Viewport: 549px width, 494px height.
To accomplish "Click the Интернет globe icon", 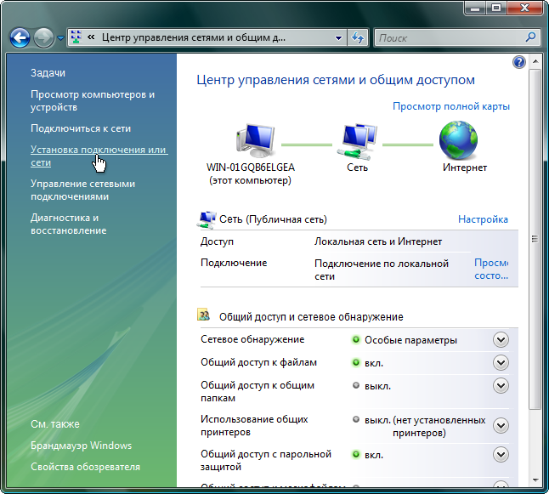I will coord(458,140).
